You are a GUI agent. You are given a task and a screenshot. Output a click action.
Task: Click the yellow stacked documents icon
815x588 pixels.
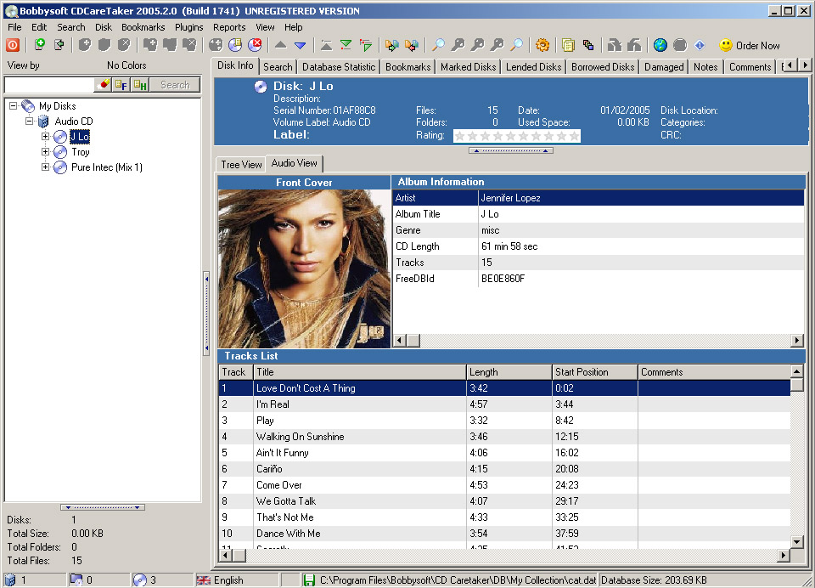[x=568, y=45]
